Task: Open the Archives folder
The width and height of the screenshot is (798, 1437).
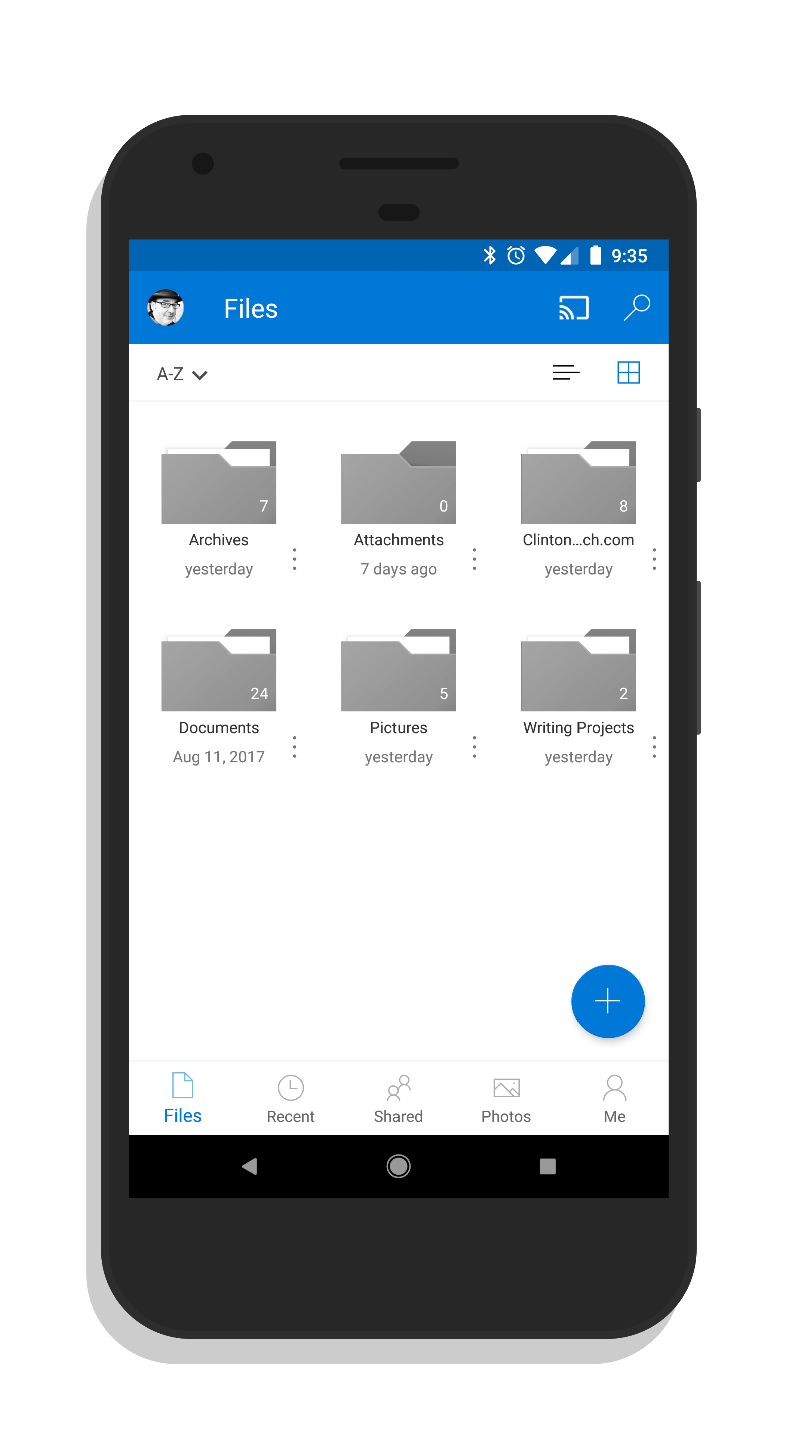Action: (x=218, y=482)
